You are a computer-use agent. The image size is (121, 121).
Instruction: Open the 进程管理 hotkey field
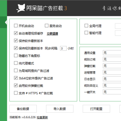coord(112,72)
